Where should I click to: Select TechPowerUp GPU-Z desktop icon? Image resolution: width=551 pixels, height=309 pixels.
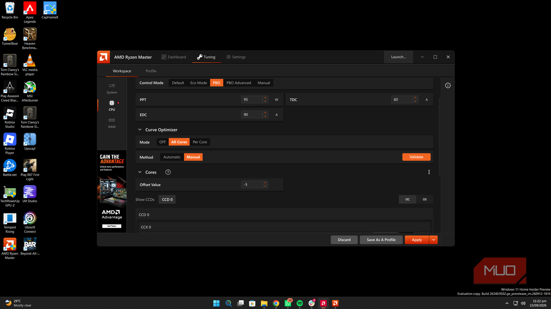tap(10, 196)
